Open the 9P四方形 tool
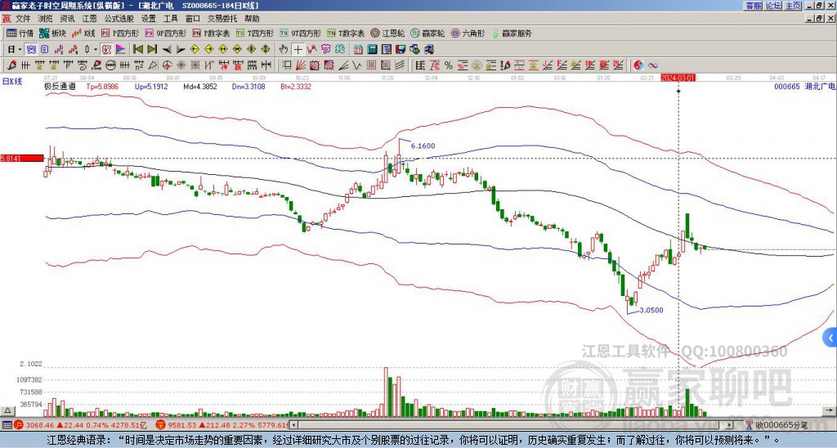The height and width of the screenshot is (448, 837). tap(165, 33)
